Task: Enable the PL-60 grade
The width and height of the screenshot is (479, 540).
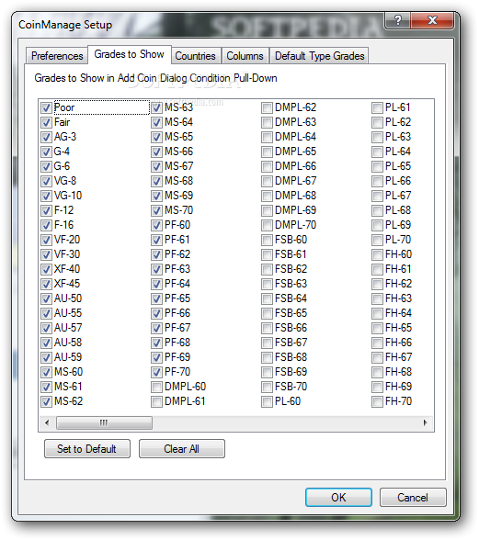Action: [x=267, y=401]
